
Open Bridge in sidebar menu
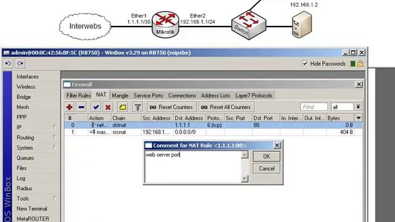[23, 97]
